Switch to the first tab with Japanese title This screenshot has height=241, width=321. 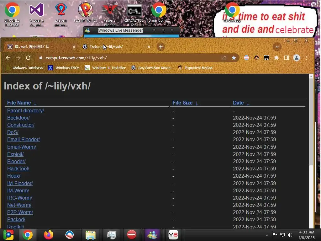40,47
